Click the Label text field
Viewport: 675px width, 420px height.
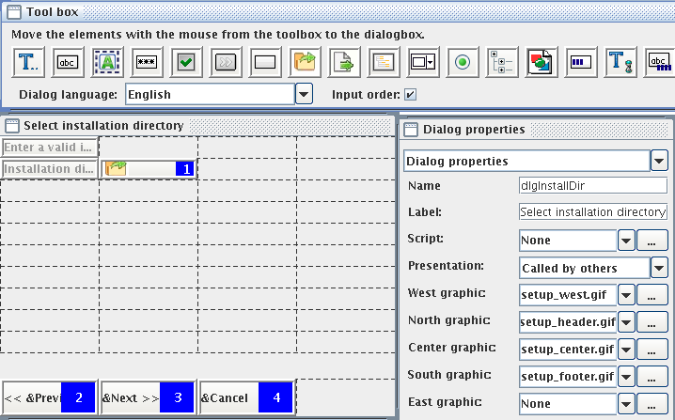pos(592,212)
